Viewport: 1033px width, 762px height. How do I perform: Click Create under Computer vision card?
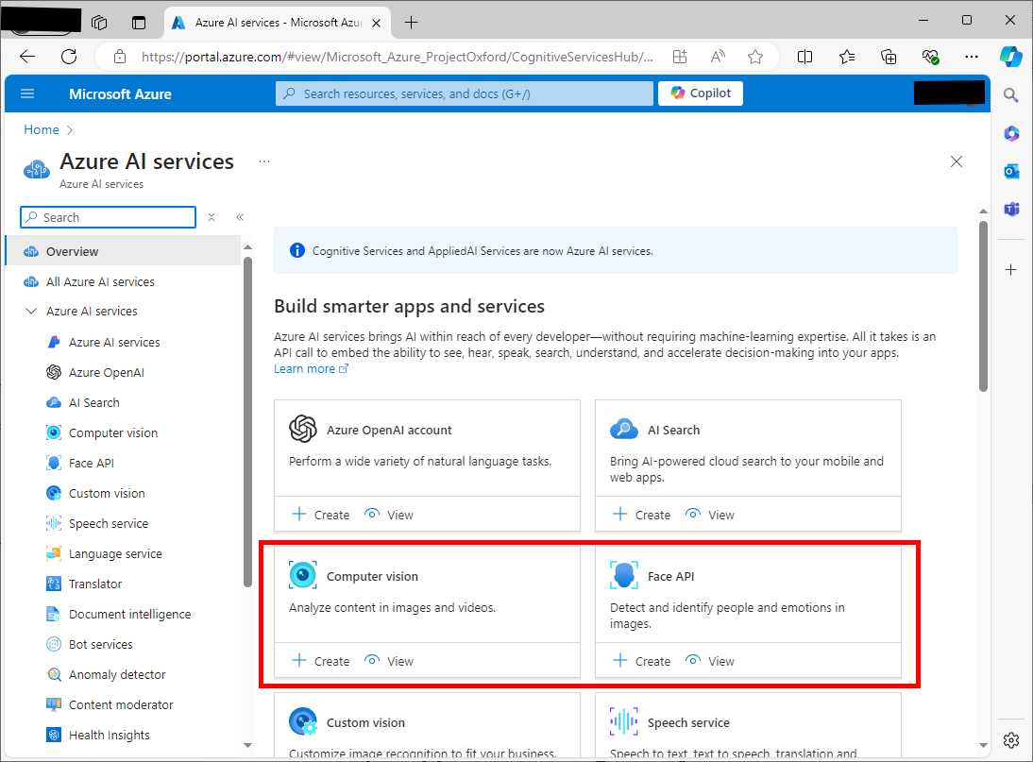click(x=321, y=661)
